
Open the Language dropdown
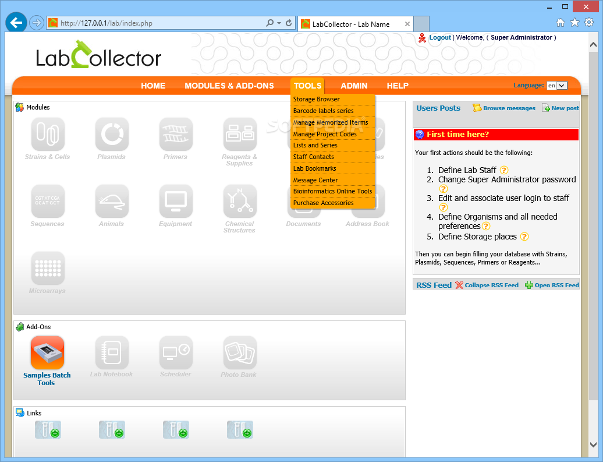pos(557,86)
